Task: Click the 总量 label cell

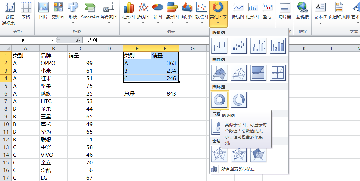Action: click(x=137, y=94)
